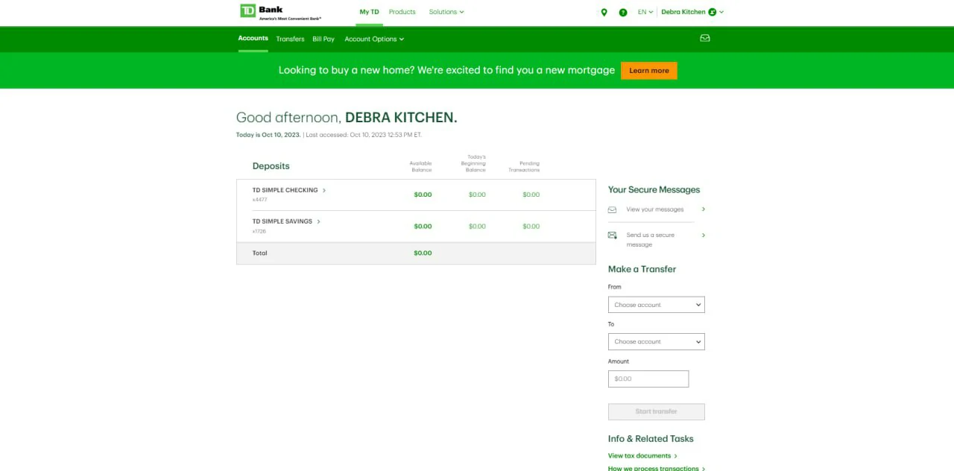The width and height of the screenshot is (954, 471).
Task: Open the branch locator pin icon
Action: (604, 12)
